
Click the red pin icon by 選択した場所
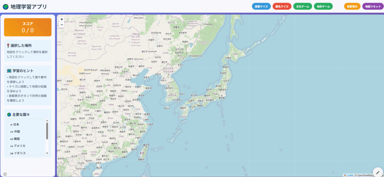(x=8, y=46)
